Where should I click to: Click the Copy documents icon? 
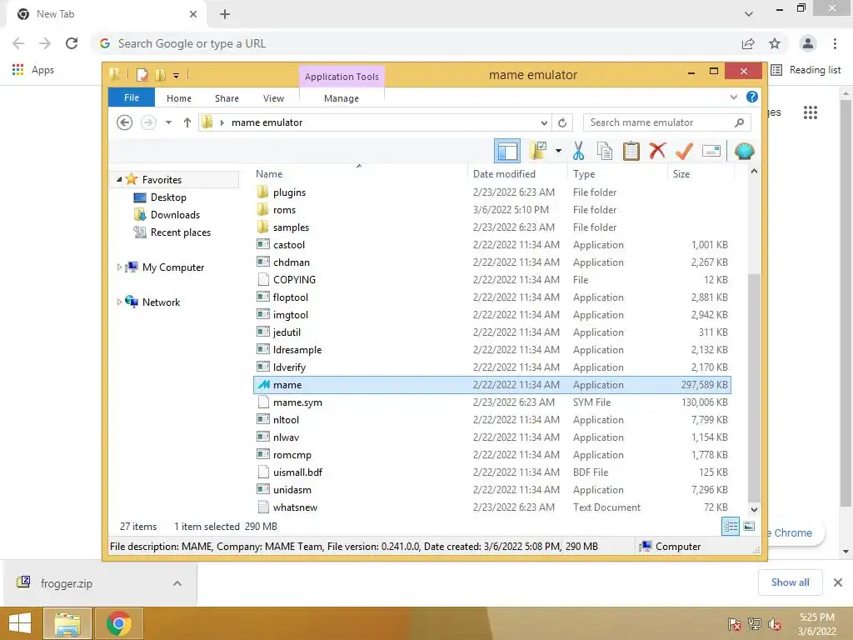pyautogui.click(x=605, y=151)
